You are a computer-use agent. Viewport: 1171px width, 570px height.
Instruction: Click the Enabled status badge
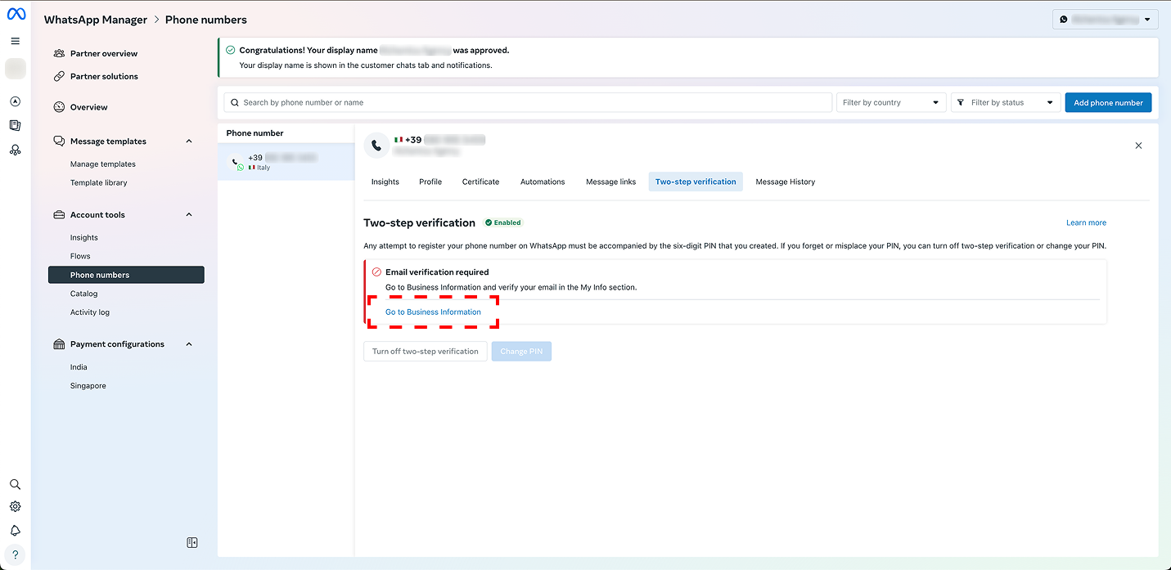tap(503, 222)
